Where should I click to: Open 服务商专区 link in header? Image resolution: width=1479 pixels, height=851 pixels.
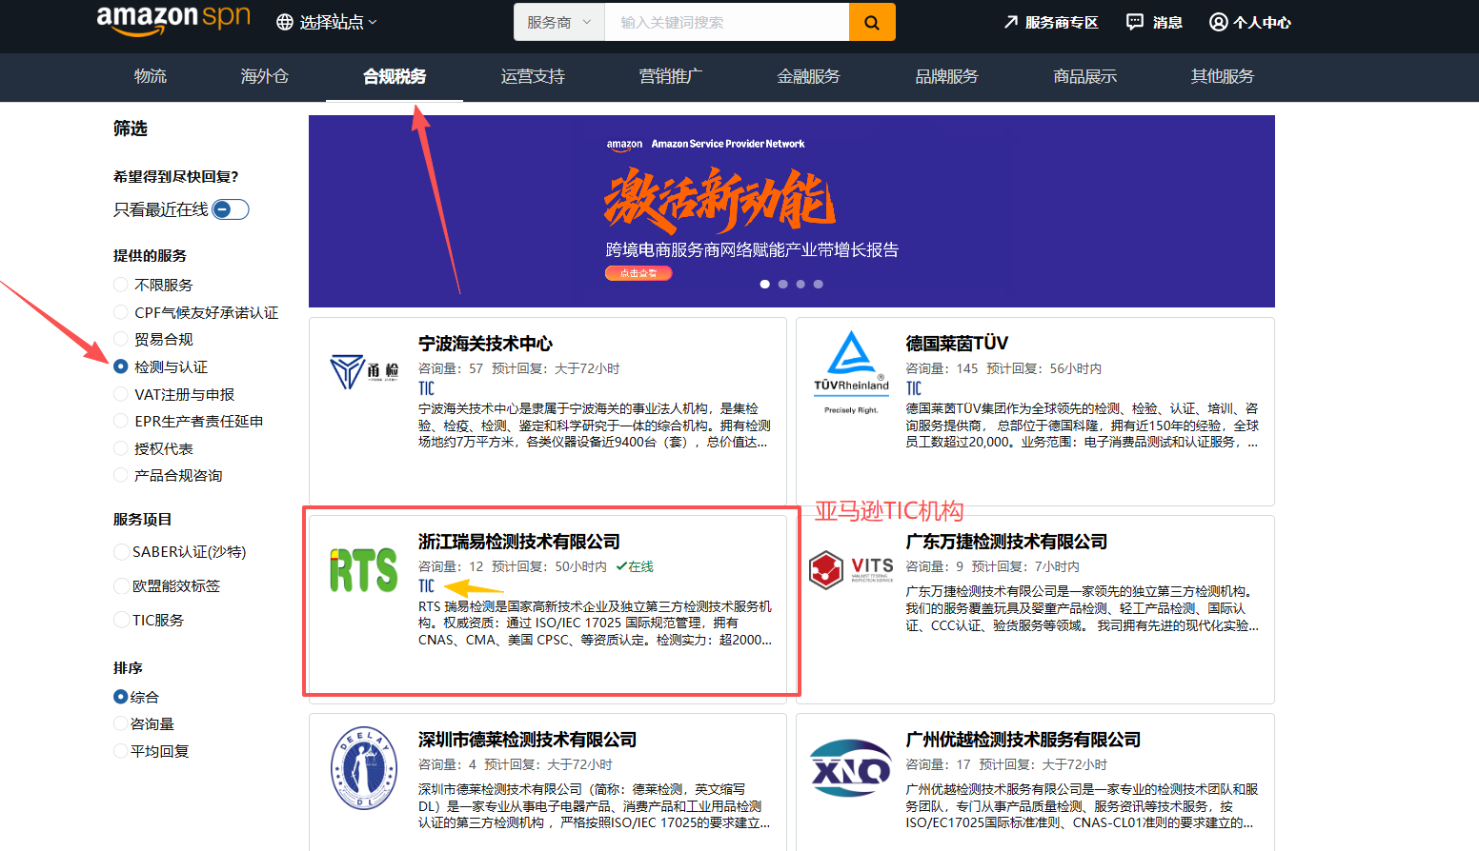pyautogui.click(x=1051, y=22)
